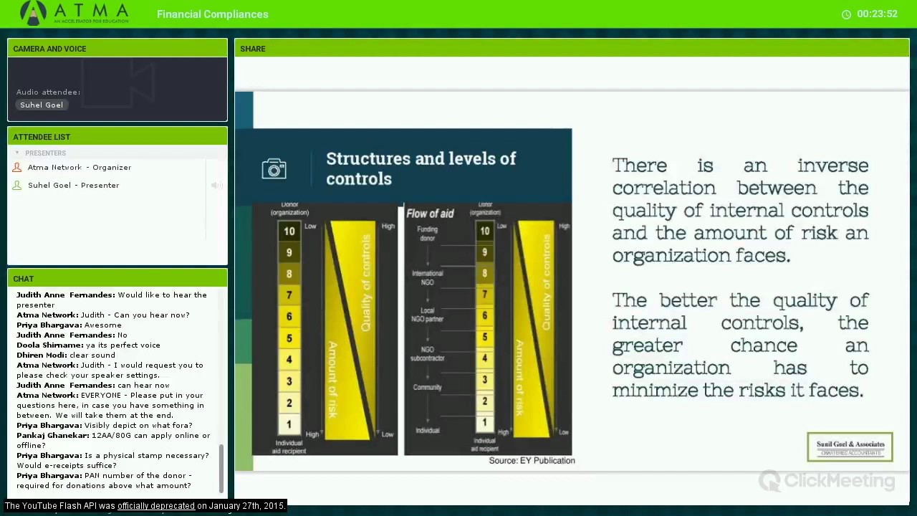
Task: Click Doola Shirname's perfect voice message
Action: pyautogui.click(x=89, y=345)
